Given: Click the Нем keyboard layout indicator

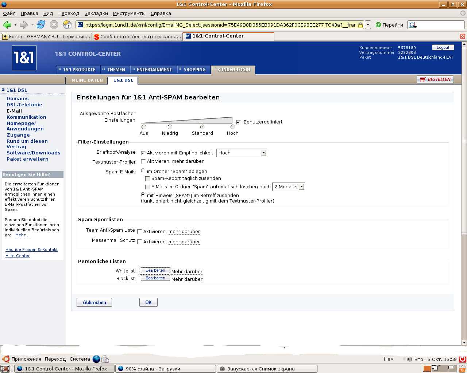Looking at the screenshot, I should coord(389,359).
